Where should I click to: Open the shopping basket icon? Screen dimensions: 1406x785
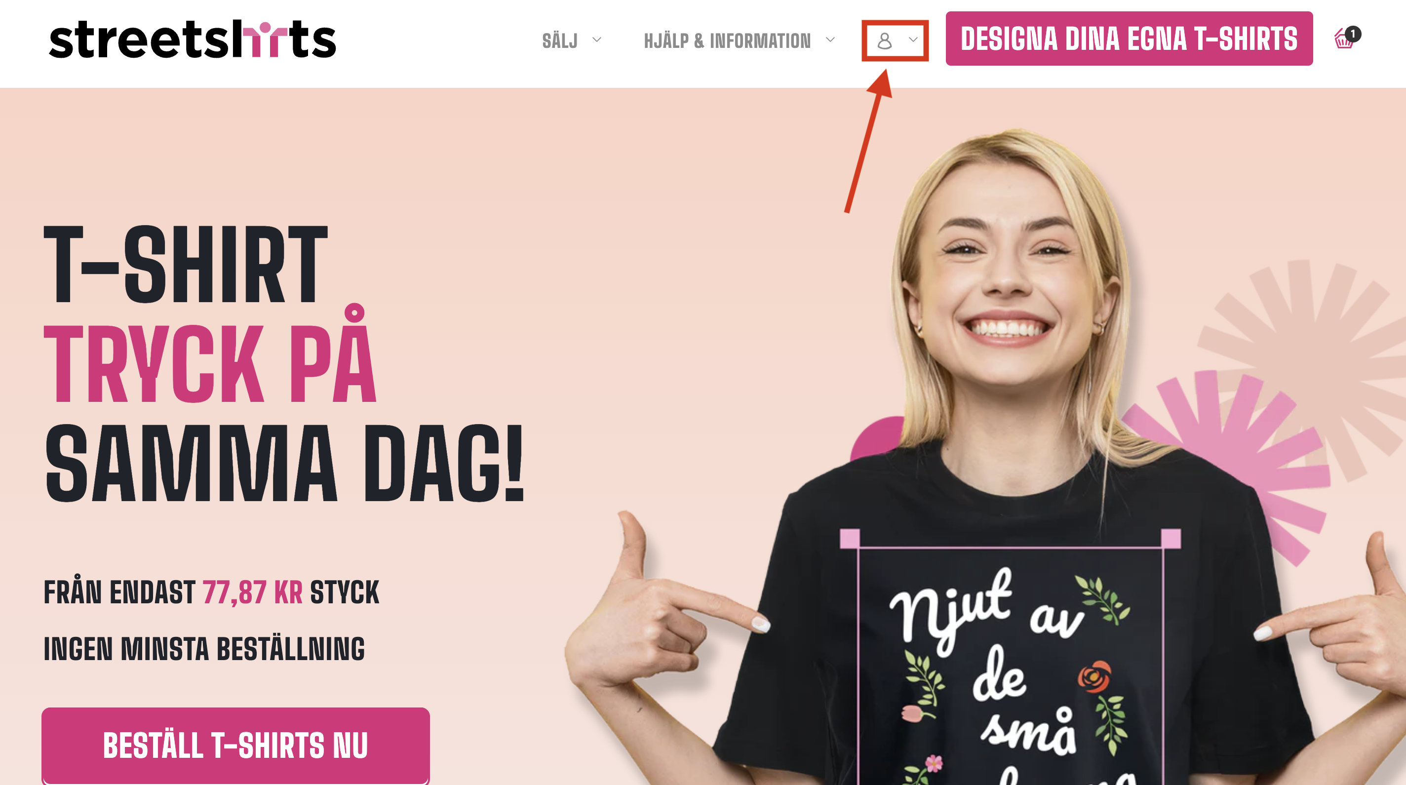1344,39
